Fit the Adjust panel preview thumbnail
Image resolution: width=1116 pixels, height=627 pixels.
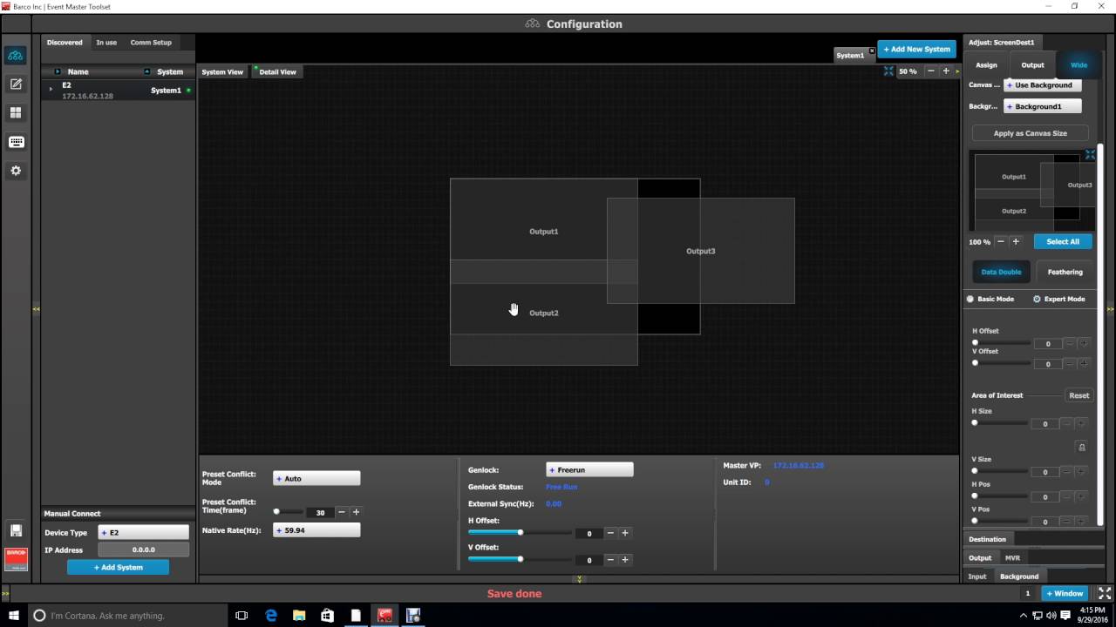[1090, 155]
